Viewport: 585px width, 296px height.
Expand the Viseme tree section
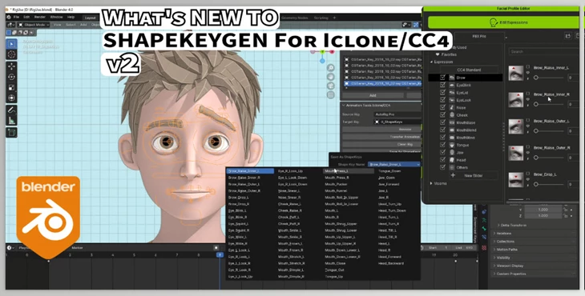point(432,183)
